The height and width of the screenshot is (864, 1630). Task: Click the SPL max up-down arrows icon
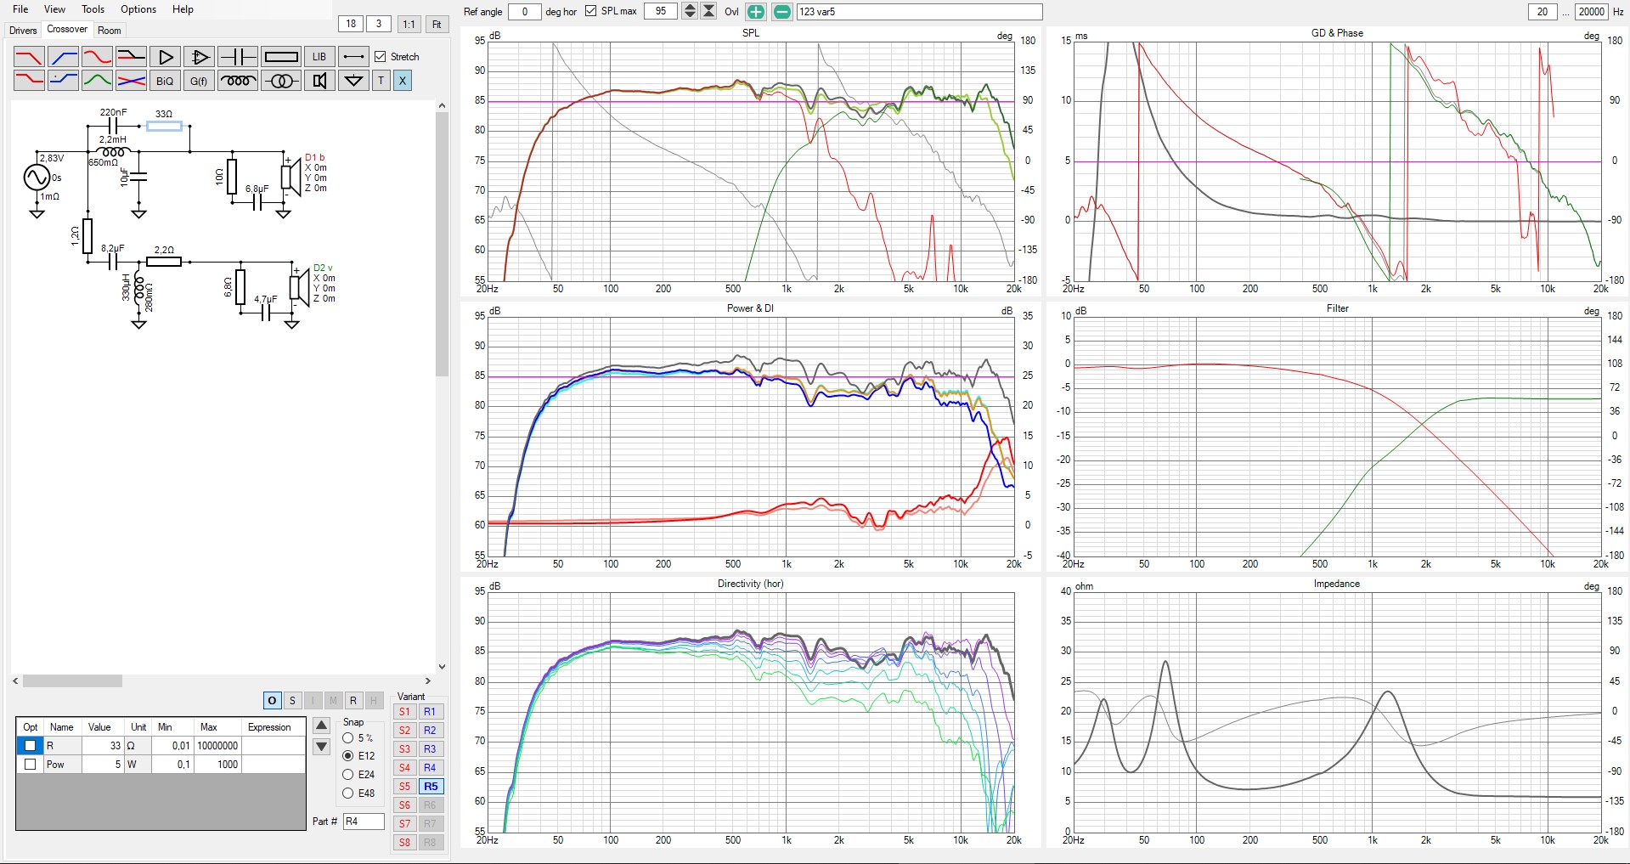[690, 11]
